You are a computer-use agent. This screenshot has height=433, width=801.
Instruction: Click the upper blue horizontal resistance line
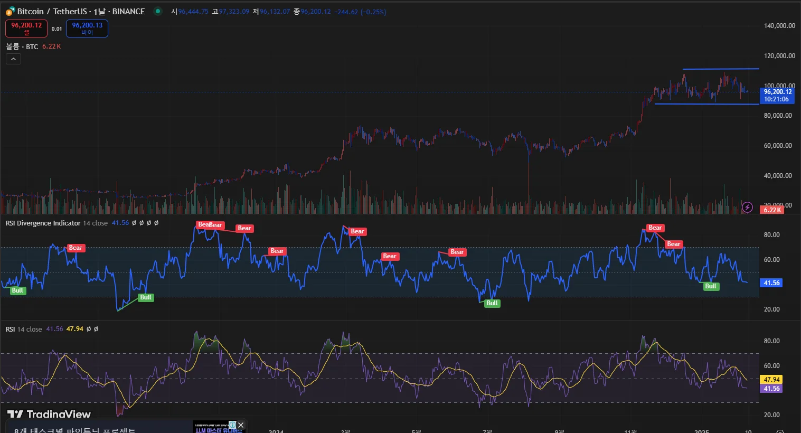[721, 69]
